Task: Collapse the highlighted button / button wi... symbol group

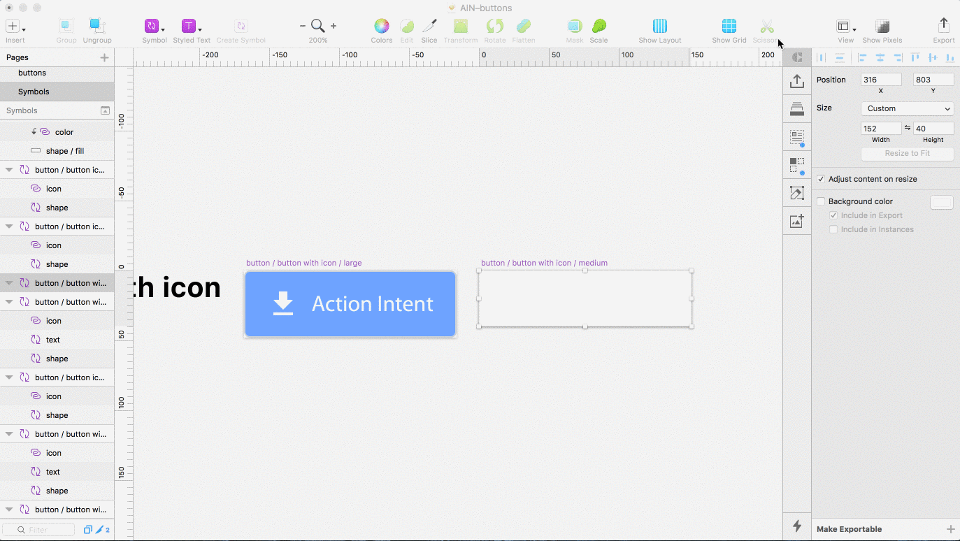Action: (x=9, y=283)
